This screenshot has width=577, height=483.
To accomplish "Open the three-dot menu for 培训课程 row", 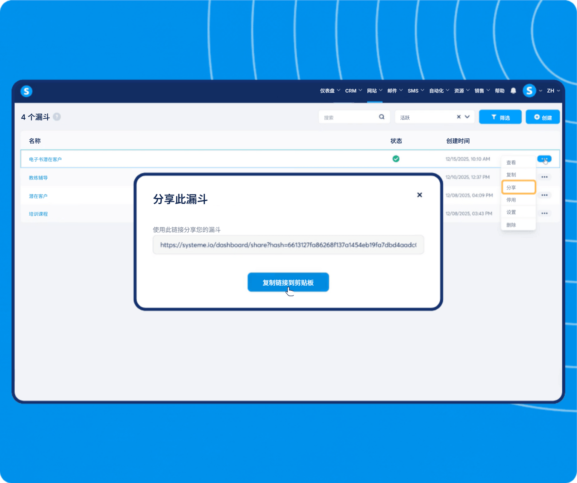I will point(544,213).
